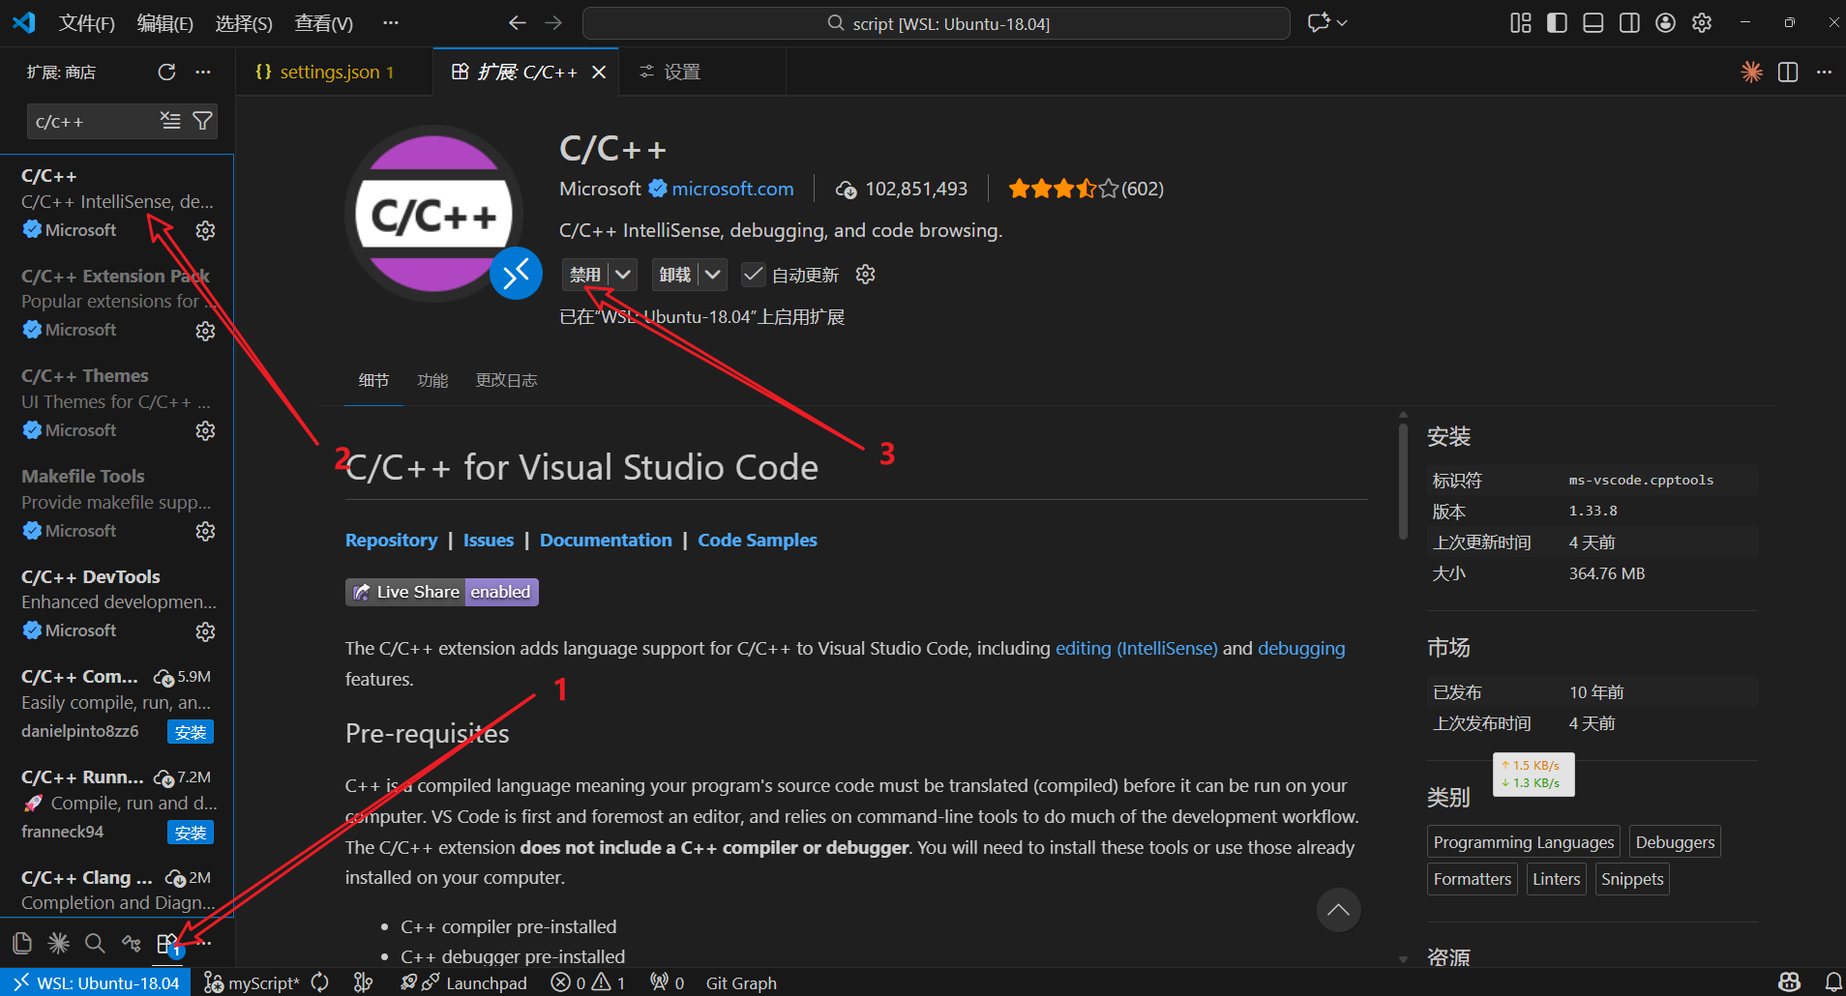Refresh the extensions marketplace list
The width and height of the screenshot is (1846, 996).
coord(166,72)
